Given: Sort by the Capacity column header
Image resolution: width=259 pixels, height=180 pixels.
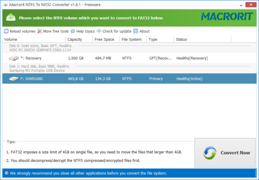Looking at the screenshot, I should [x=79, y=39].
